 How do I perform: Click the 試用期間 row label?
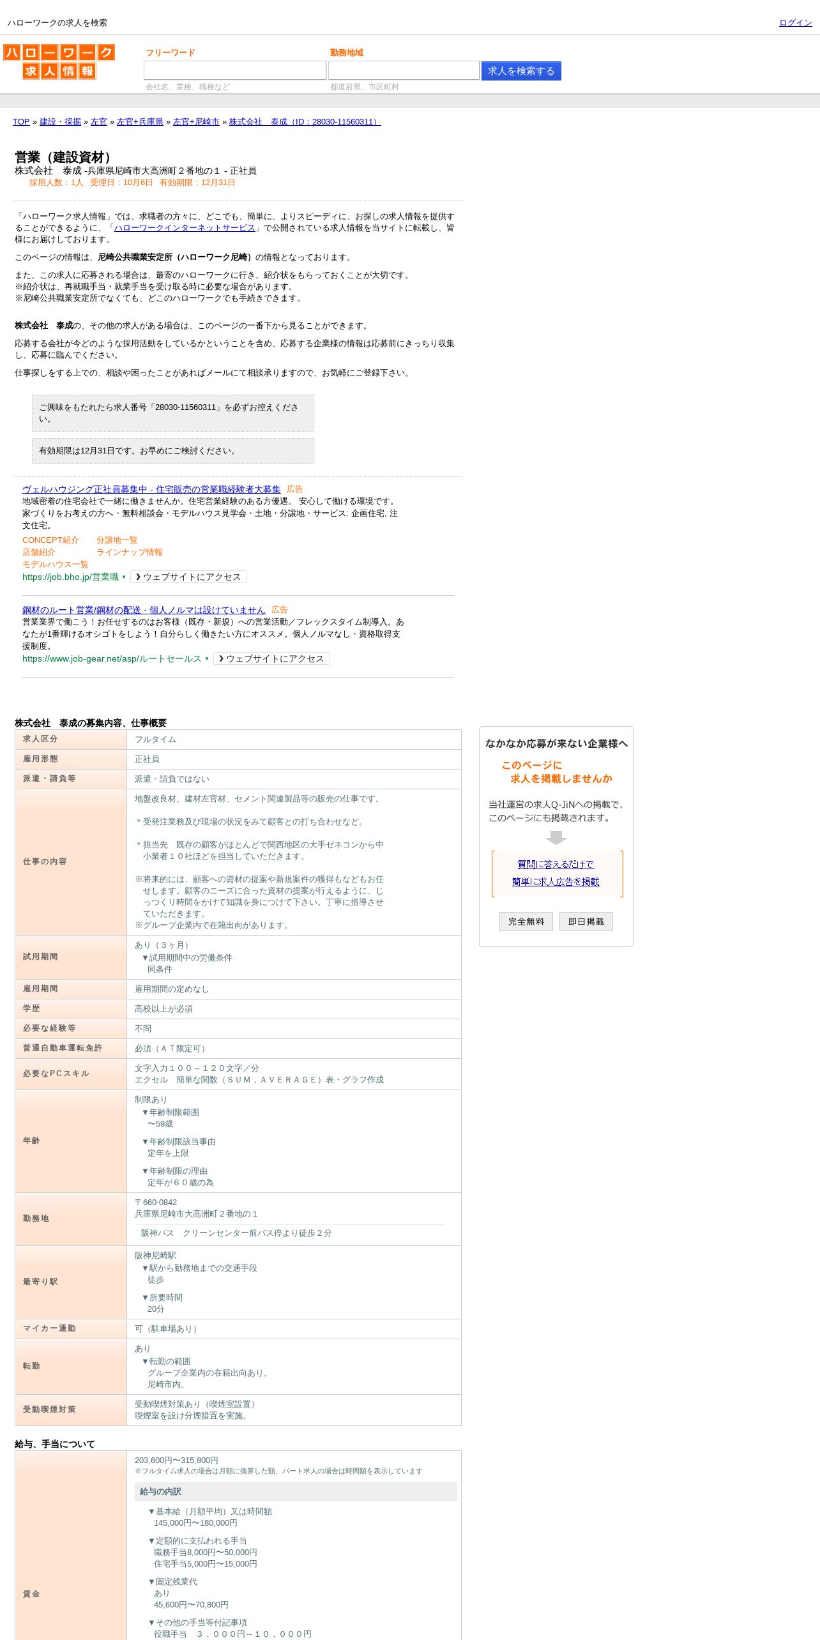[x=40, y=957]
